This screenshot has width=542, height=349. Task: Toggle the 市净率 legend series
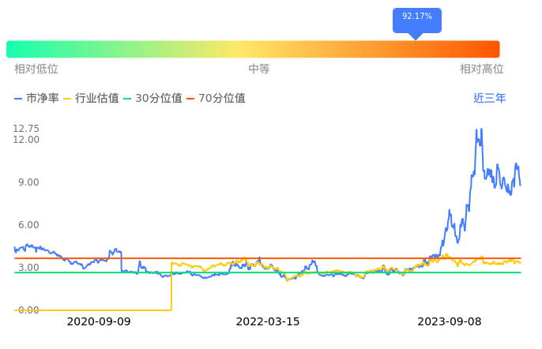click(37, 99)
